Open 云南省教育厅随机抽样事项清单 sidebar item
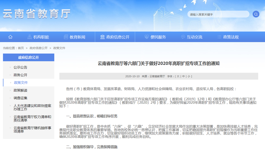265x153 pixels. (32, 129)
